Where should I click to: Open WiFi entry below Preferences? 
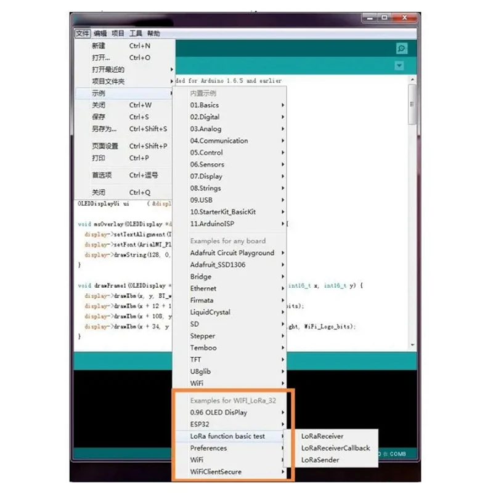click(230, 460)
